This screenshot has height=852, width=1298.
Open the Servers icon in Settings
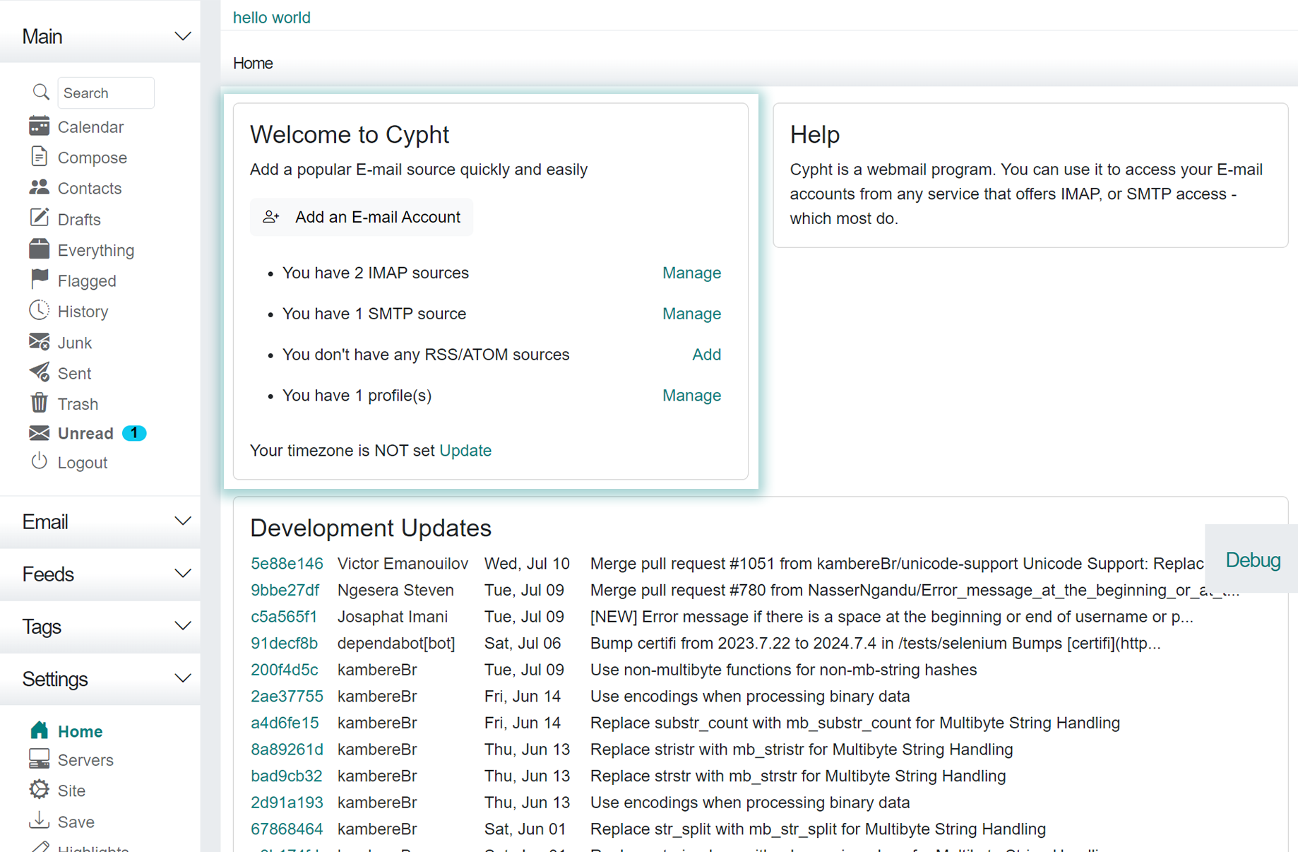click(x=40, y=759)
